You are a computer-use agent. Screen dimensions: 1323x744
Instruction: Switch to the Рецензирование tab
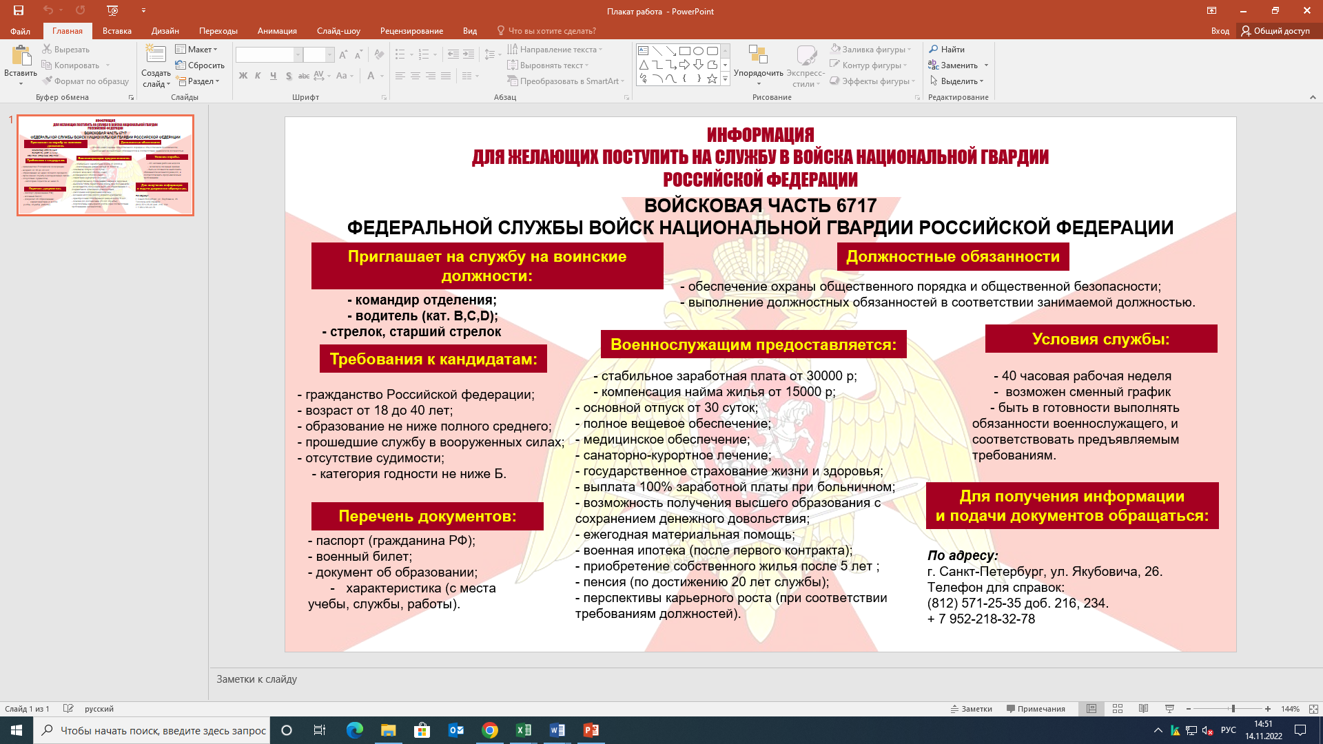click(412, 31)
